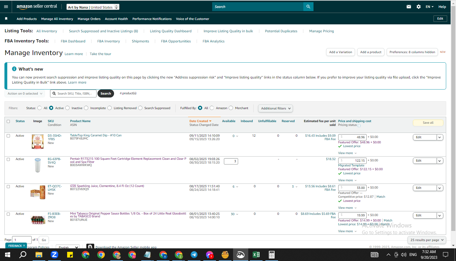
Task: Check the Pentair filter row checkbox
Action: [9, 159]
